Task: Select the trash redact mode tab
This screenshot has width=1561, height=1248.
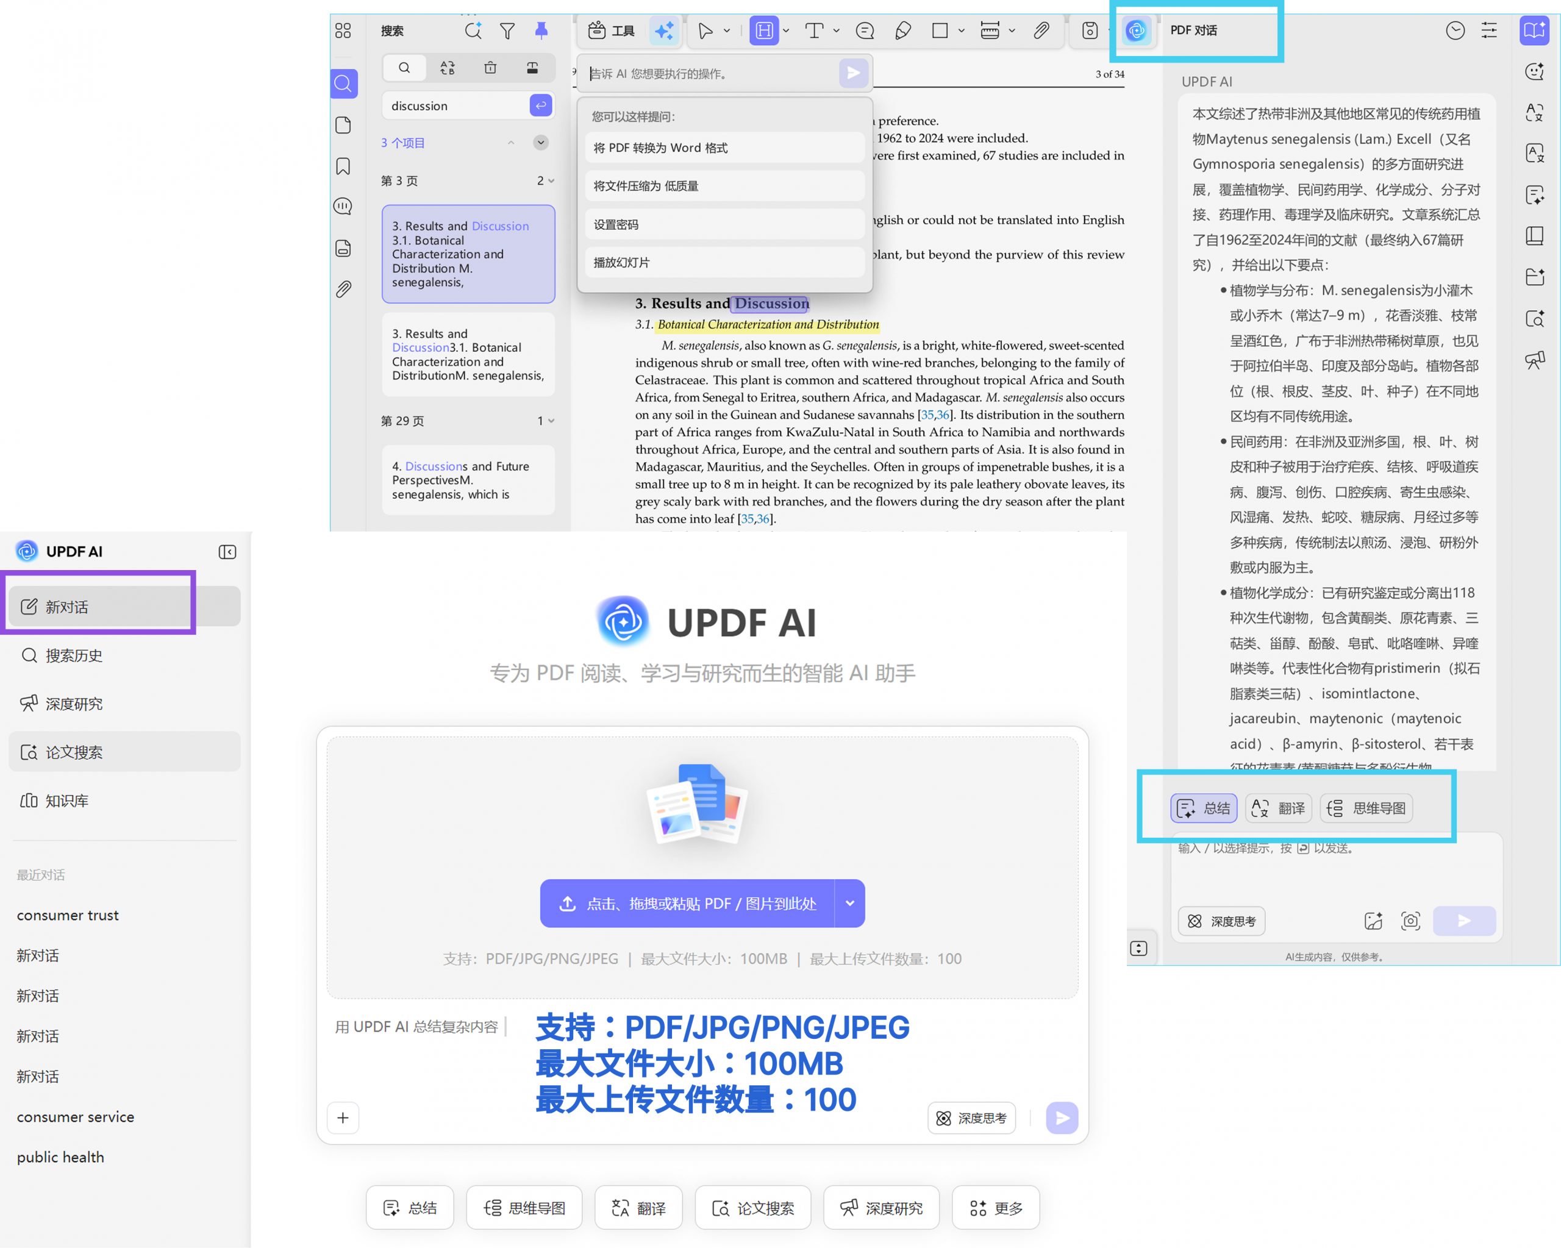Action: coord(490,68)
